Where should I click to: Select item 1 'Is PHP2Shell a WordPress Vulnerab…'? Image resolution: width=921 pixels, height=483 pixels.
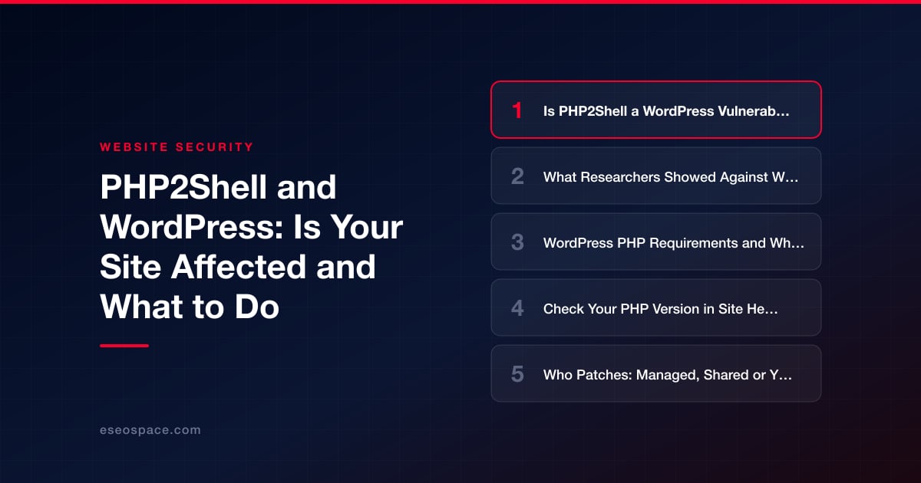coord(656,110)
